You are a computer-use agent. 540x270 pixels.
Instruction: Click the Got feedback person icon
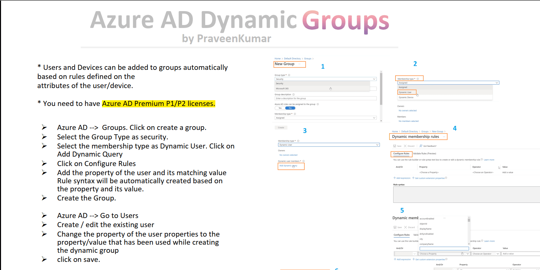(421, 146)
